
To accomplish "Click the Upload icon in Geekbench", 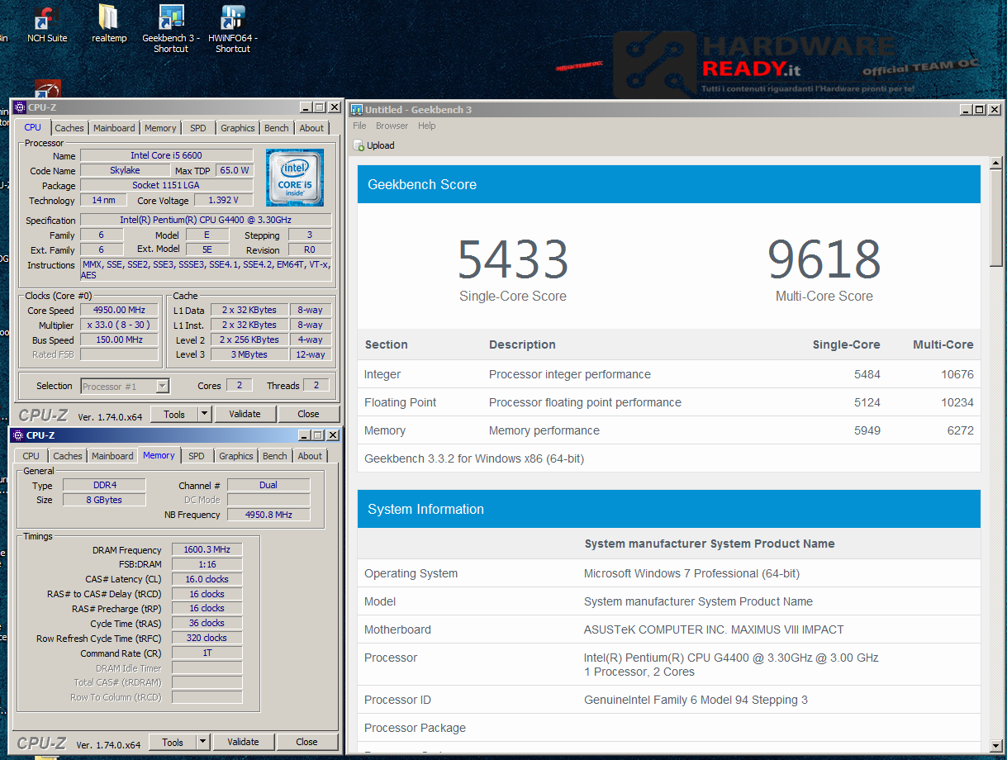I will (359, 145).
